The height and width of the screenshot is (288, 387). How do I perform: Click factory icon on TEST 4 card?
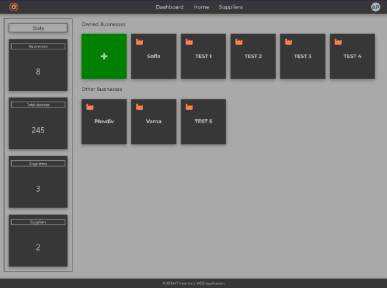[338, 42]
